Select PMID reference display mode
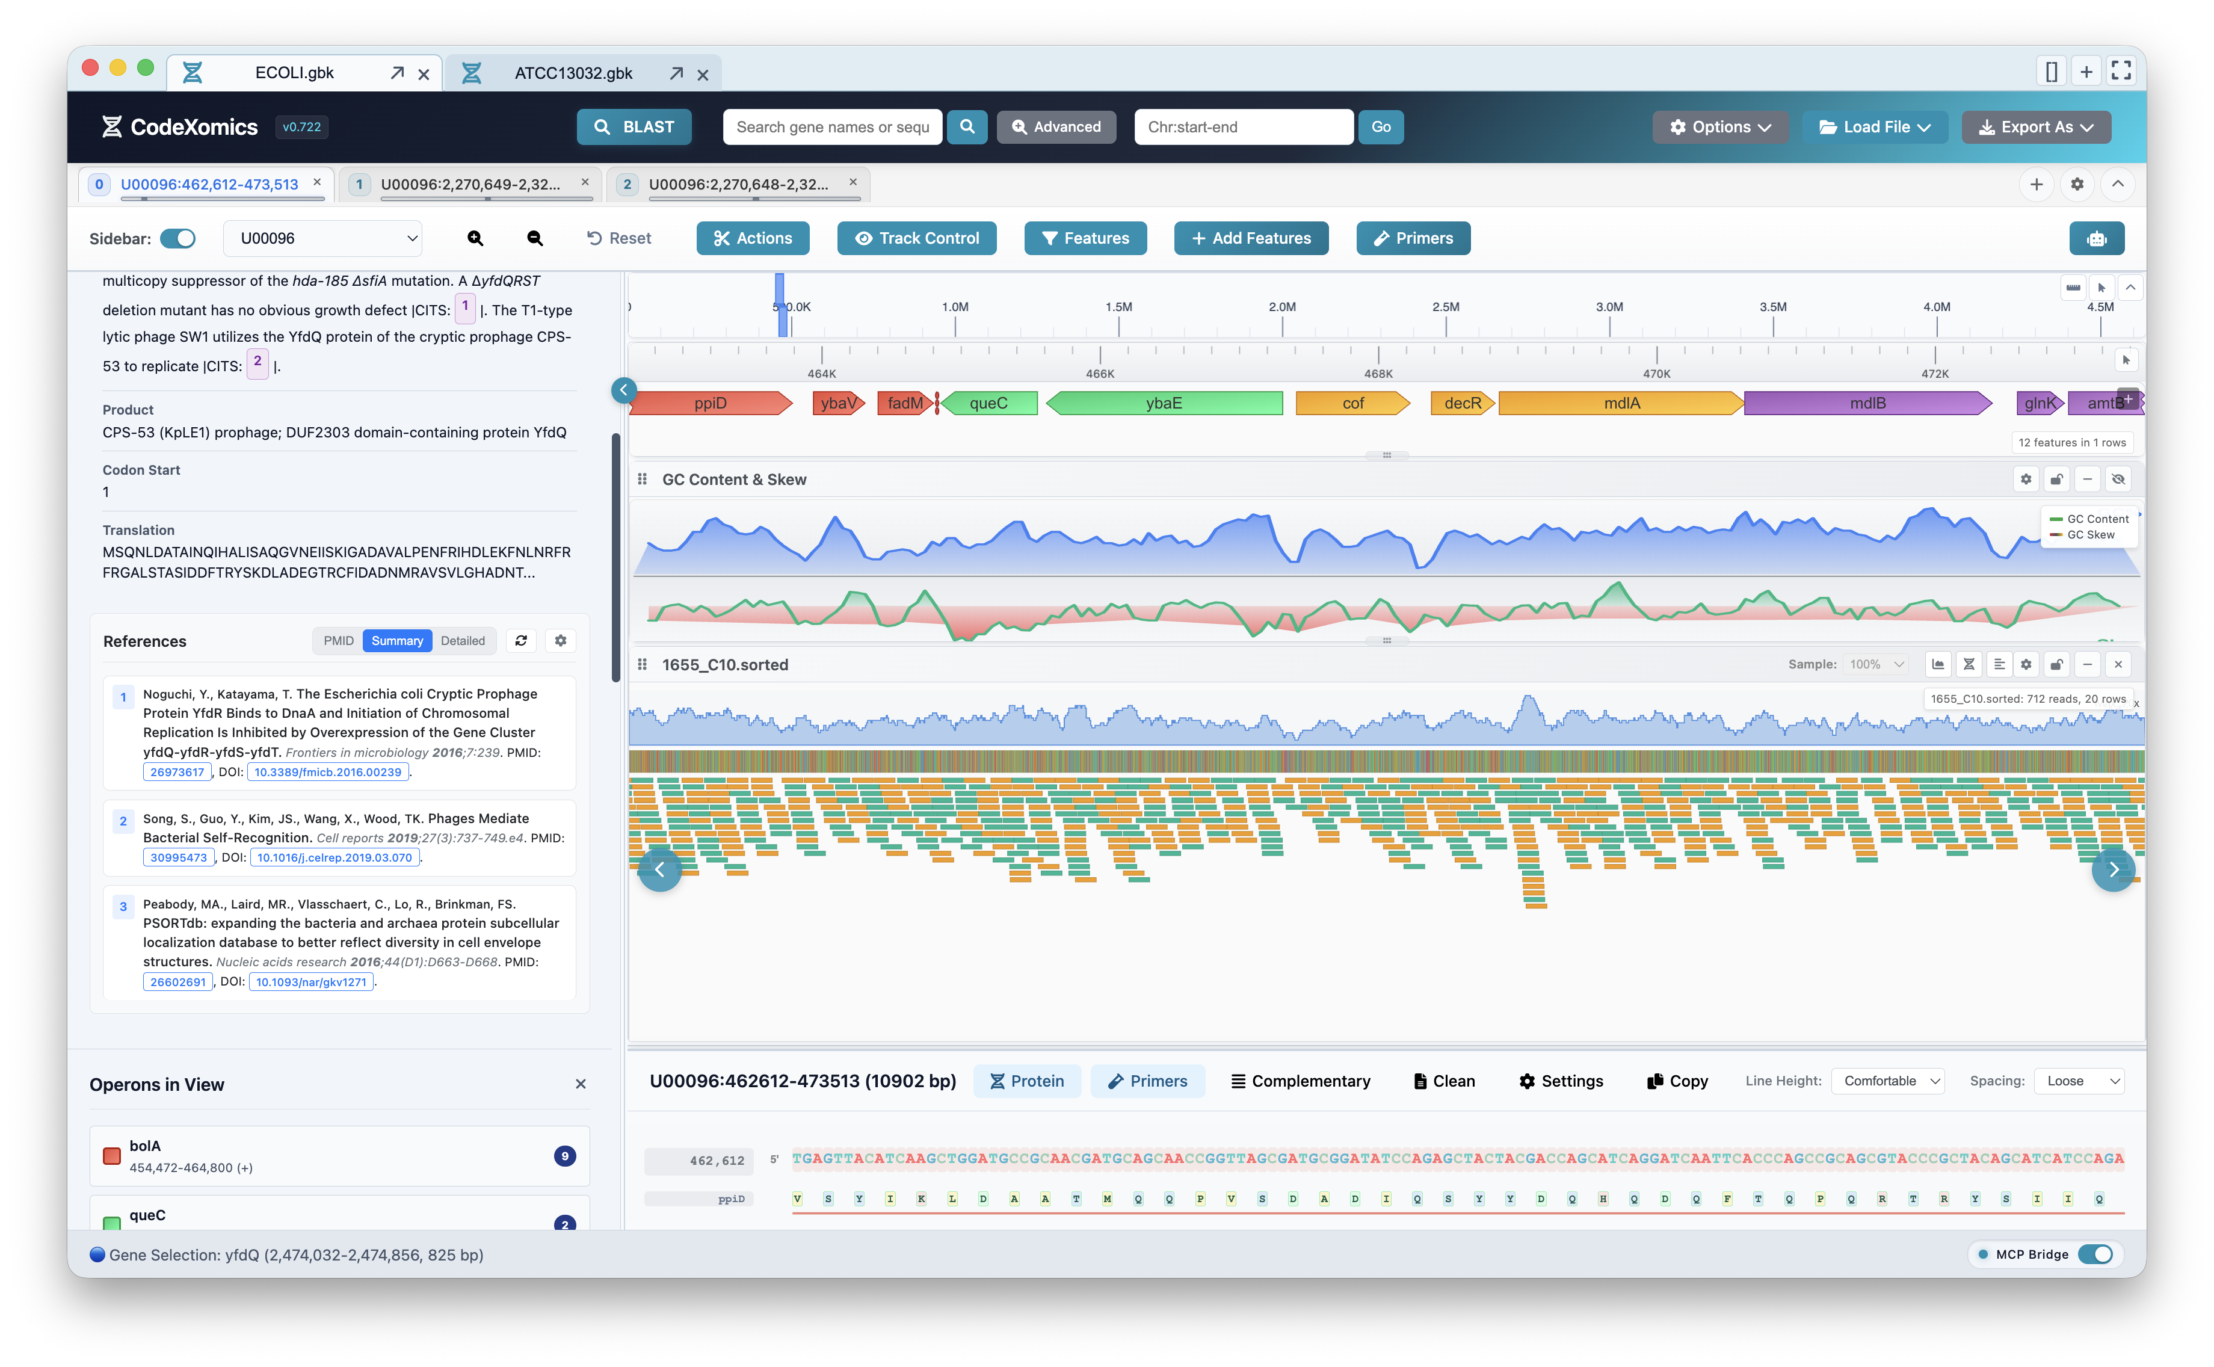Screen dimensions: 2214x1367 338,641
